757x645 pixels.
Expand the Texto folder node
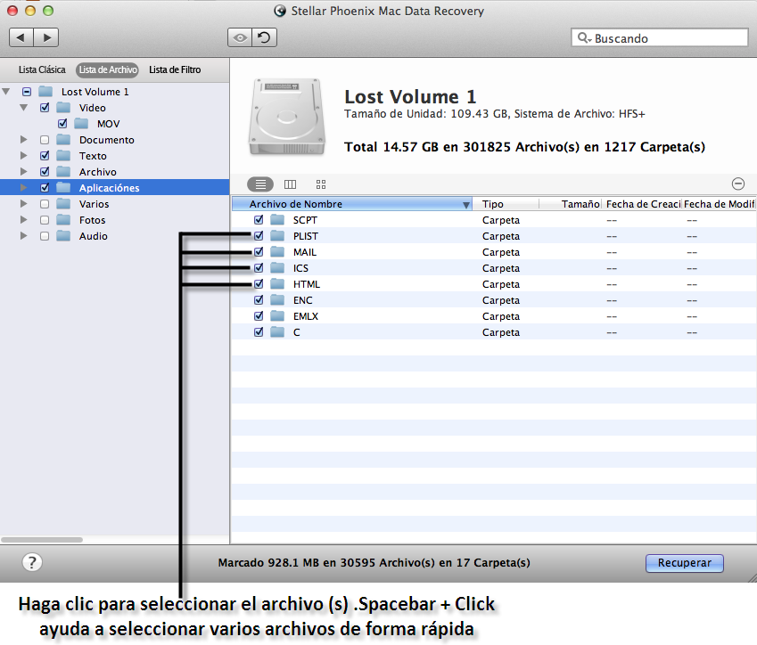pyautogui.click(x=23, y=155)
